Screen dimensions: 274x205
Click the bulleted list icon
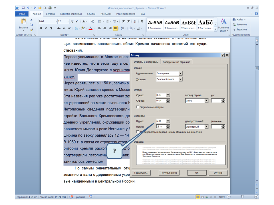(x=100, y=21)
